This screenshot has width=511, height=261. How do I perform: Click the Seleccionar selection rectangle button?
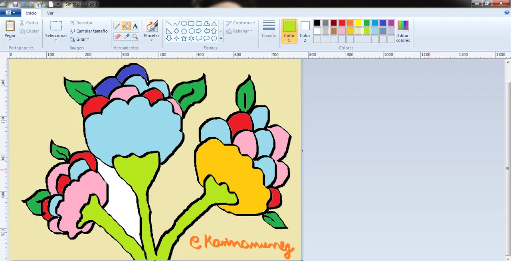[56, 26]
